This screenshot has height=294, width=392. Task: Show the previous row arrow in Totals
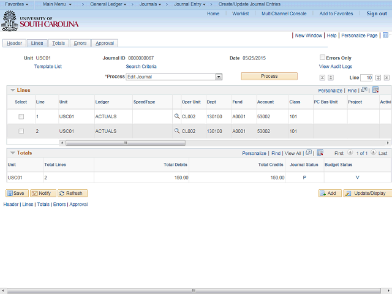[x=350, y=153]
